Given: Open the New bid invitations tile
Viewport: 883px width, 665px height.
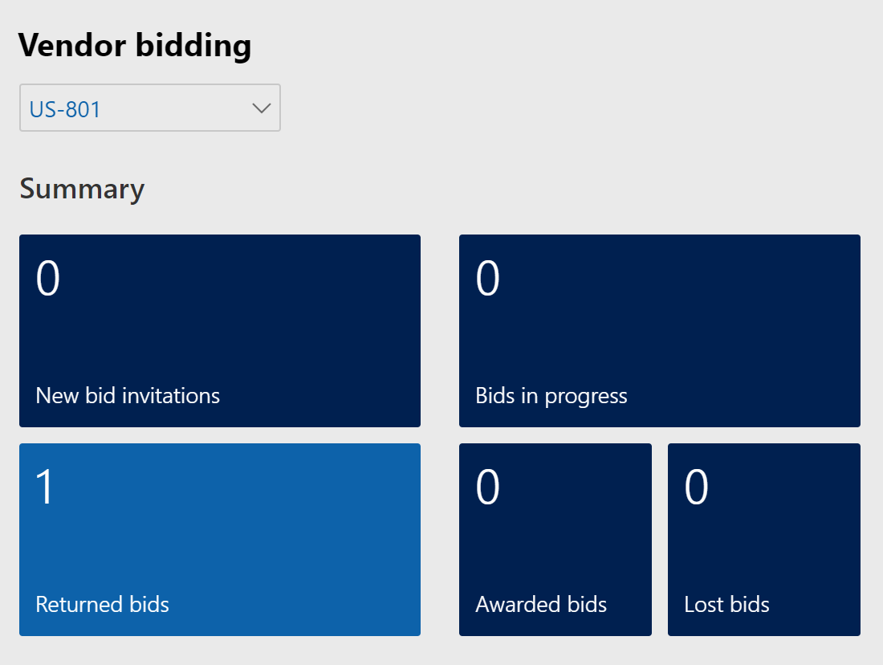Looking at the screenshot, I should 219,331.
